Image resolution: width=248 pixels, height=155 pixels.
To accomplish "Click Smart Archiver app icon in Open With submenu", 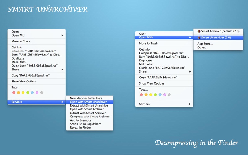I will tap(199, 31).
